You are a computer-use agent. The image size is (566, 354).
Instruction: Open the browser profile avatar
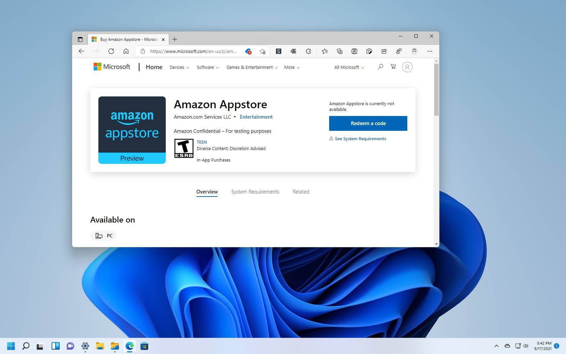click(x=414, y=51)
